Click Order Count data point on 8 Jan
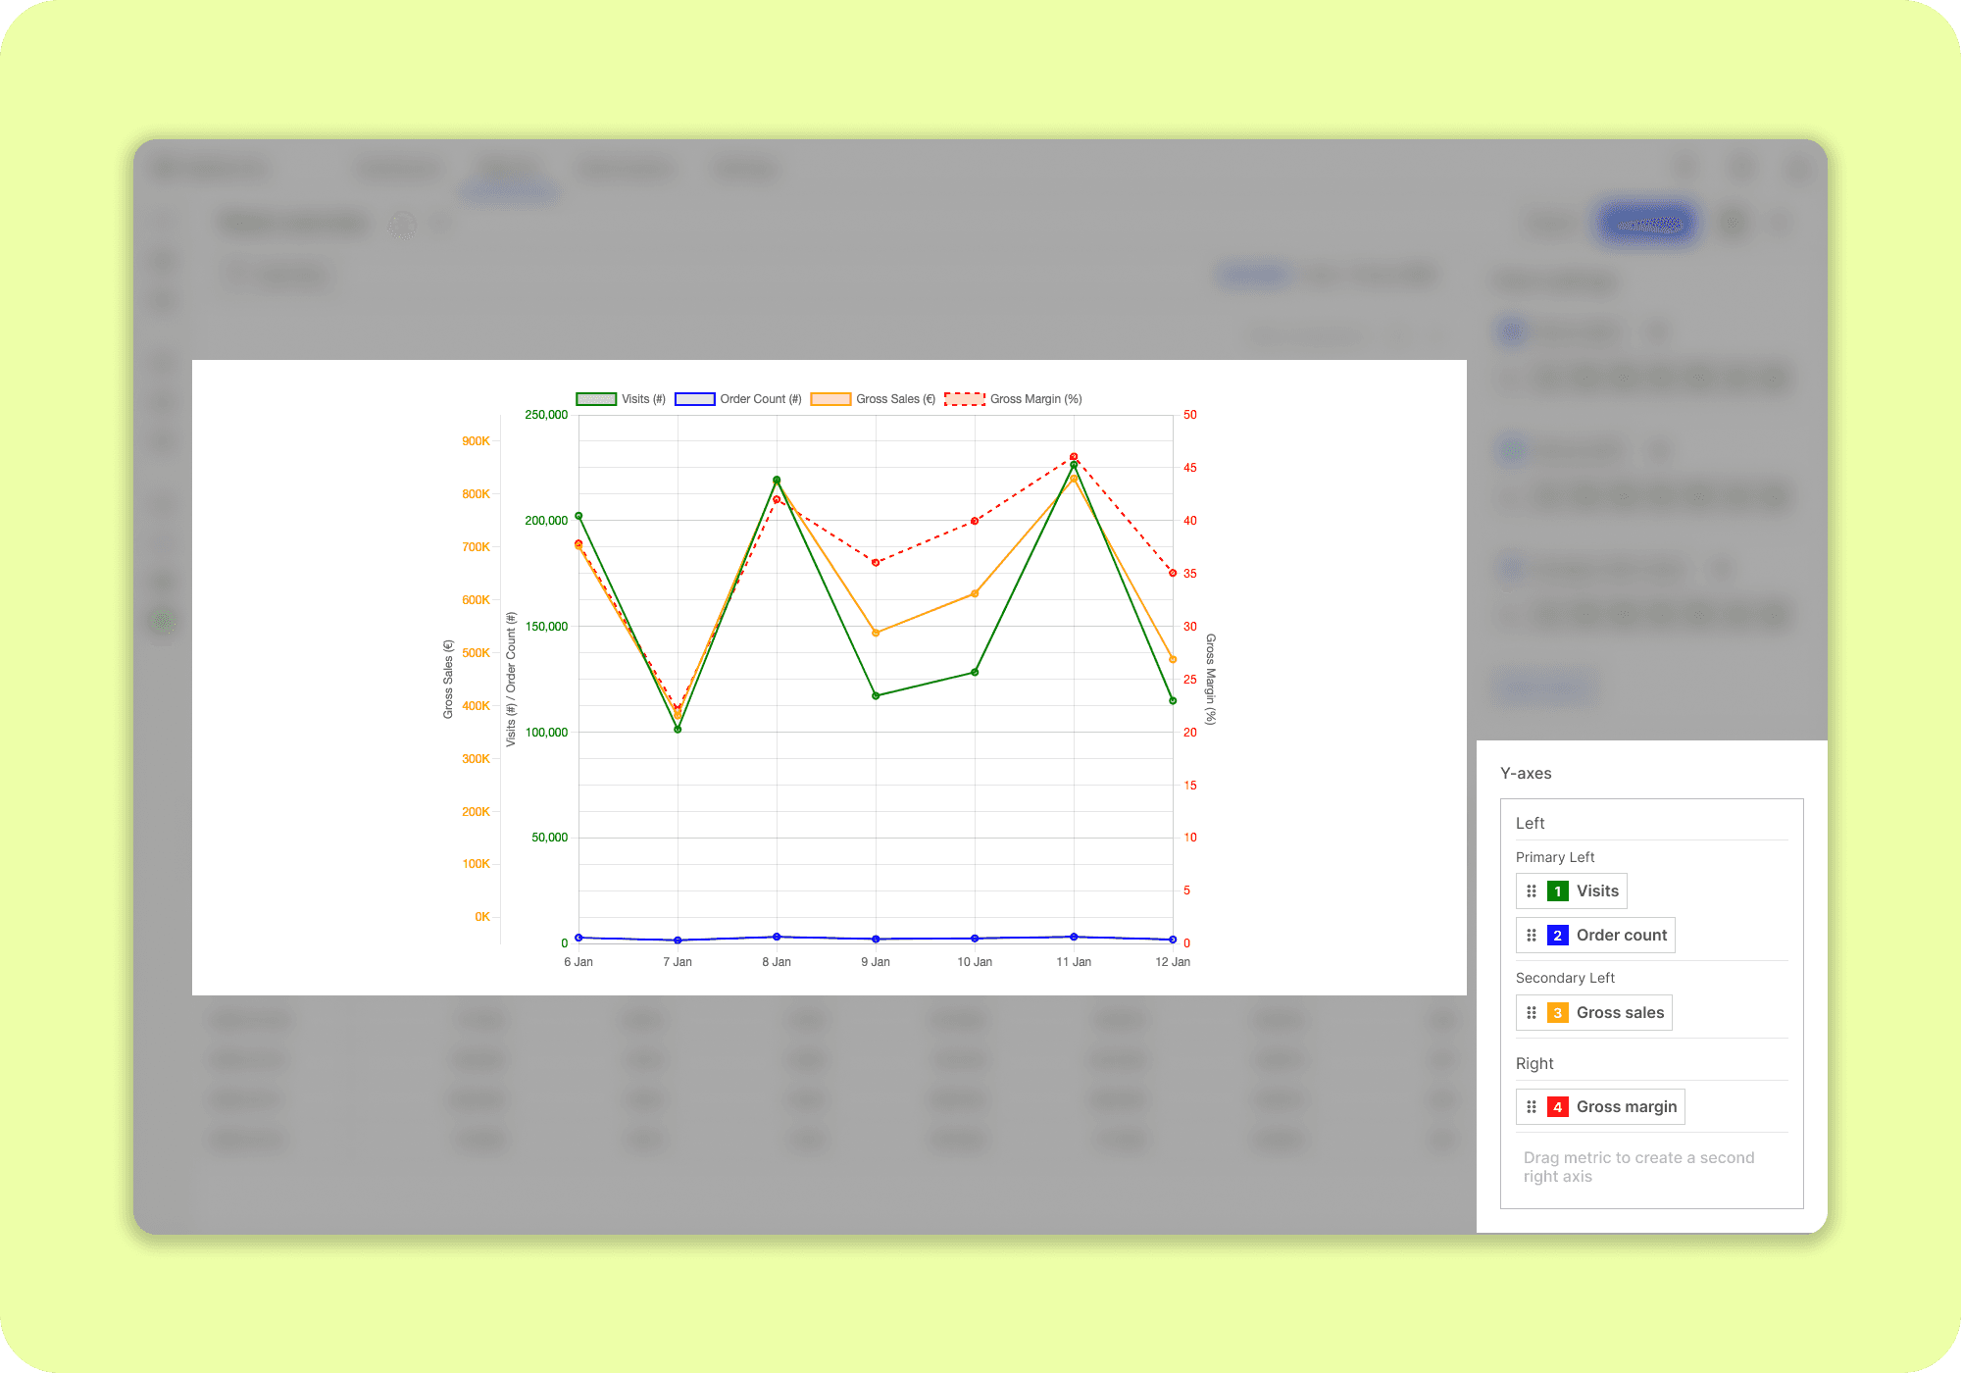The image size is (1961, 1373). tap(777, 937)
